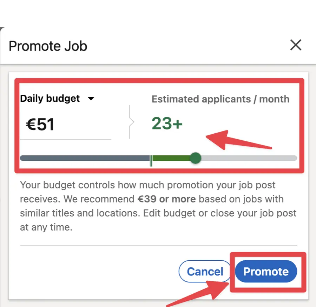Grab the green budget slider handle
This screenshot has height=307, width=316.
195,158
